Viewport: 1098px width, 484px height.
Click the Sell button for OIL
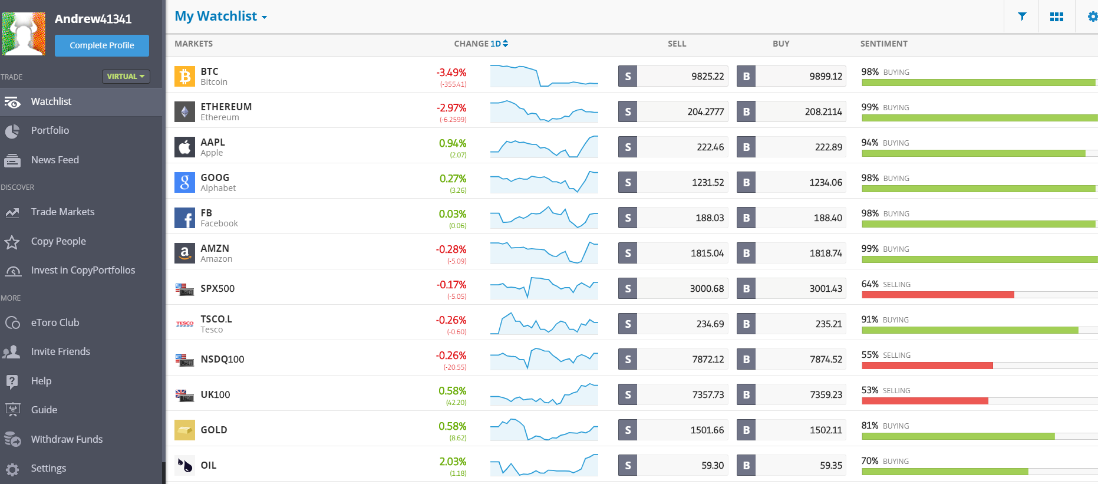(628, 465)
